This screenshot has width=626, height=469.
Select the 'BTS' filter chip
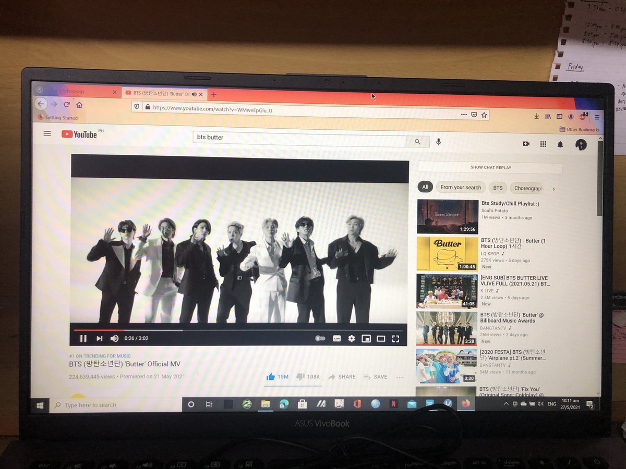point(498,188)
